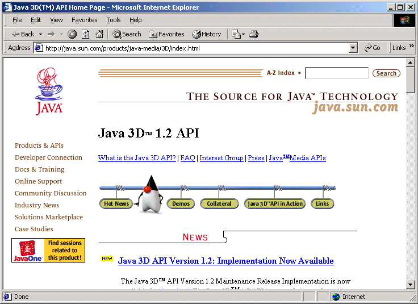Click the java.sun.com banner text
This screenshot has width=418, height=304.
356,107
